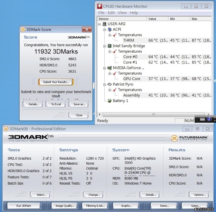Click the 3DMark Score window orange icon
The height and width of the screenshot is (212, 216).
23,29
